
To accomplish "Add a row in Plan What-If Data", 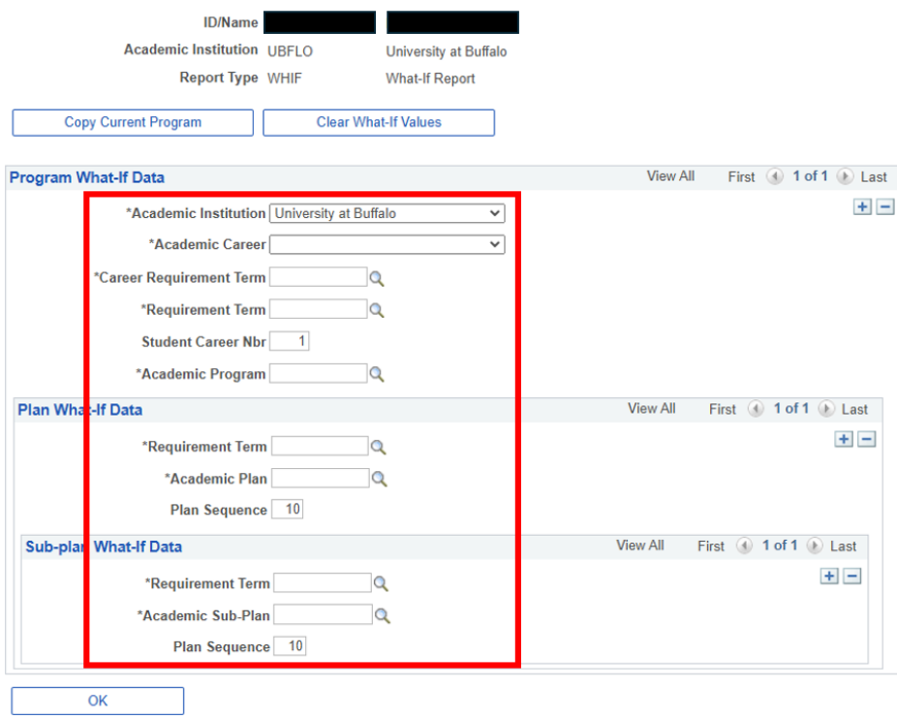I will (844, 439).
